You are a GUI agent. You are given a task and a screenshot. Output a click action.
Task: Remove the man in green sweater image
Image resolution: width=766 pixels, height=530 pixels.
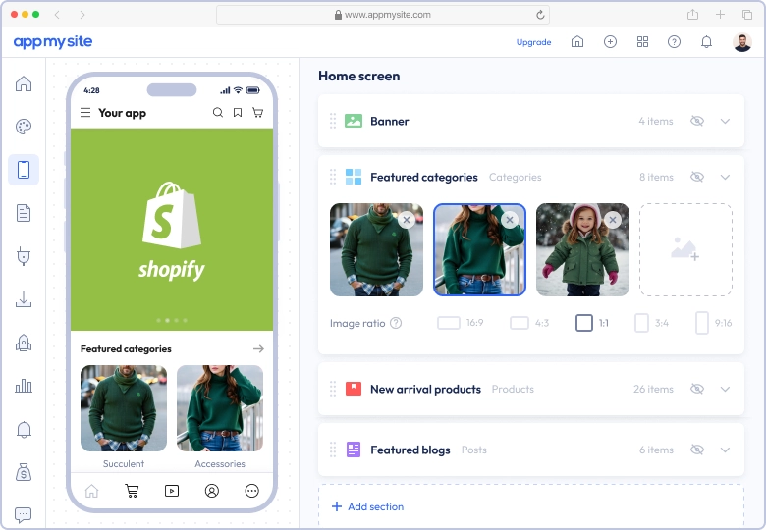(407, 220)
